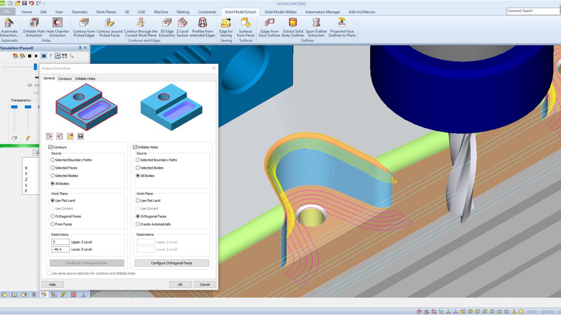The width and height of the screenshot is (561, 315).
Task: Open the Solid Model Utilities ribbon tab
Action: click(280, 12)
